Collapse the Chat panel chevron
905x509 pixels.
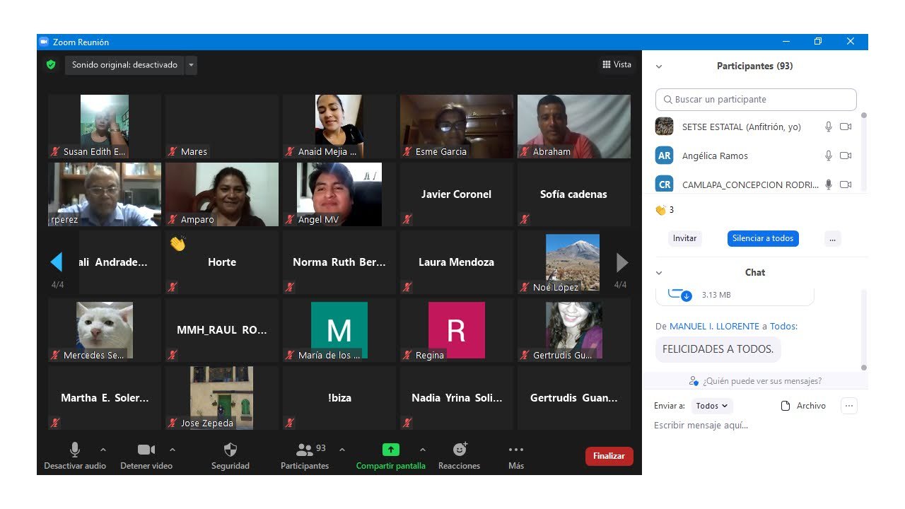(x=659, y=273)
